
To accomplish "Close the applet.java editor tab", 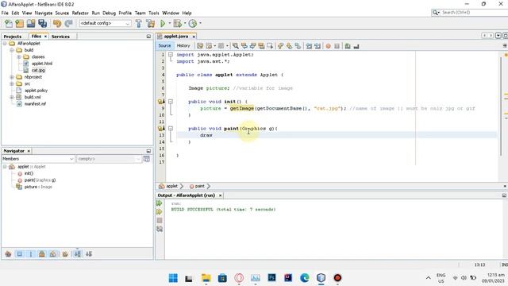I will (x=194, y=37).
